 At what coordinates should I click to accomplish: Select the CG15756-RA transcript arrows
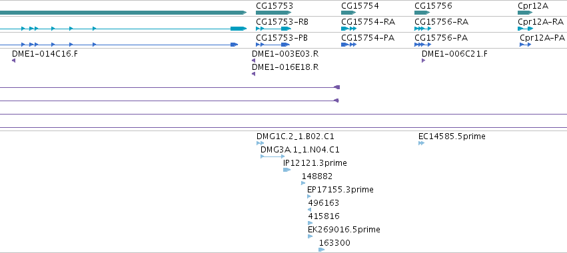[422, 29]
